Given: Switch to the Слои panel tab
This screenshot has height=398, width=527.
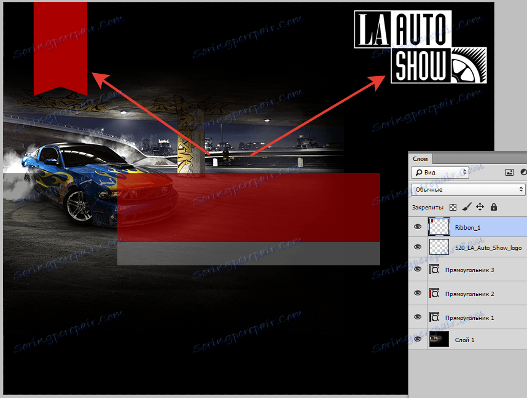Looking at the screenshot, I should [x=420, y=158].
